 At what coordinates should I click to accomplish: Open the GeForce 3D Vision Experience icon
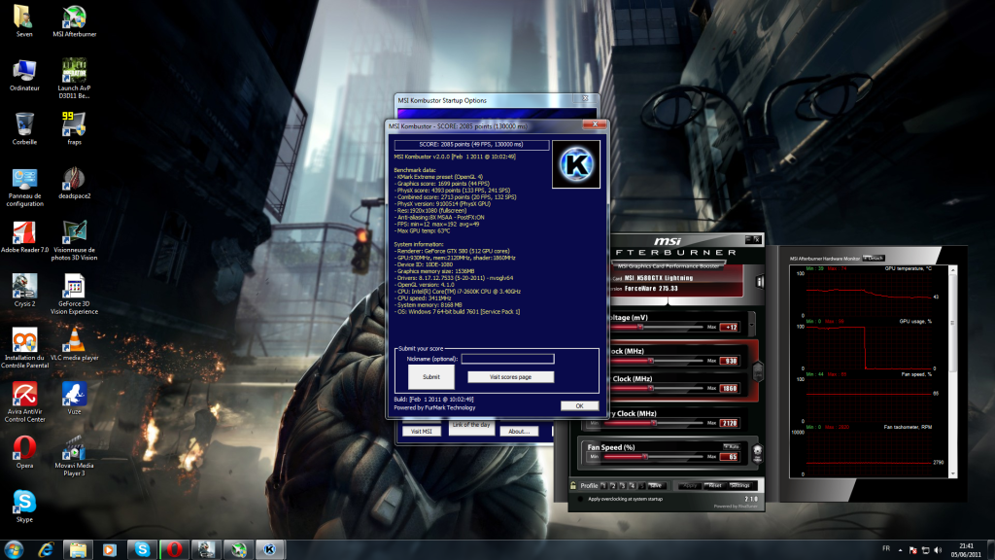pyautogui.click(x=74, y=295)
